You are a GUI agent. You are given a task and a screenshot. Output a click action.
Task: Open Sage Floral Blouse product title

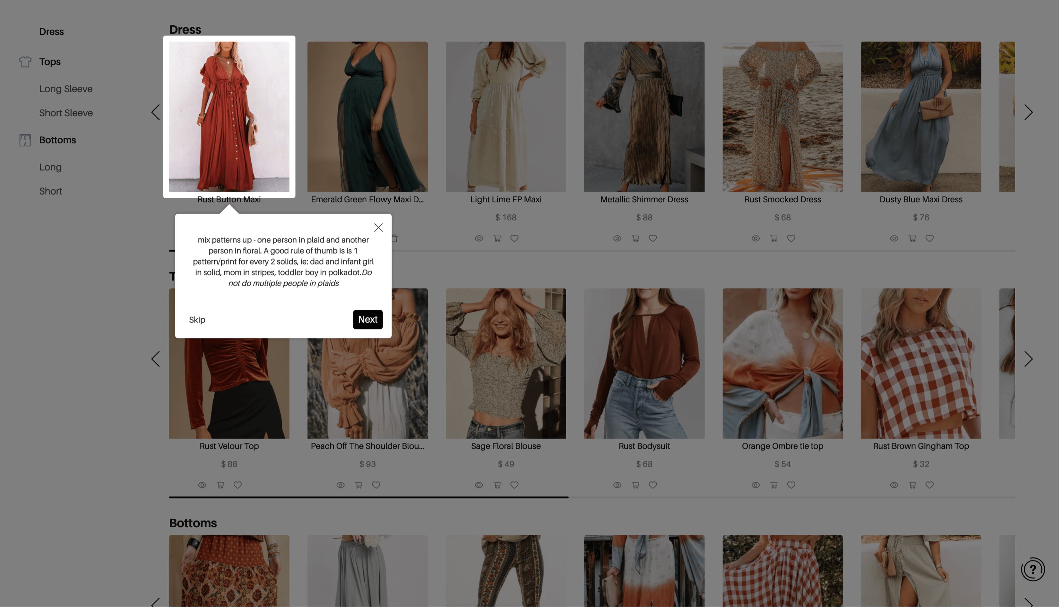(505, 446)
